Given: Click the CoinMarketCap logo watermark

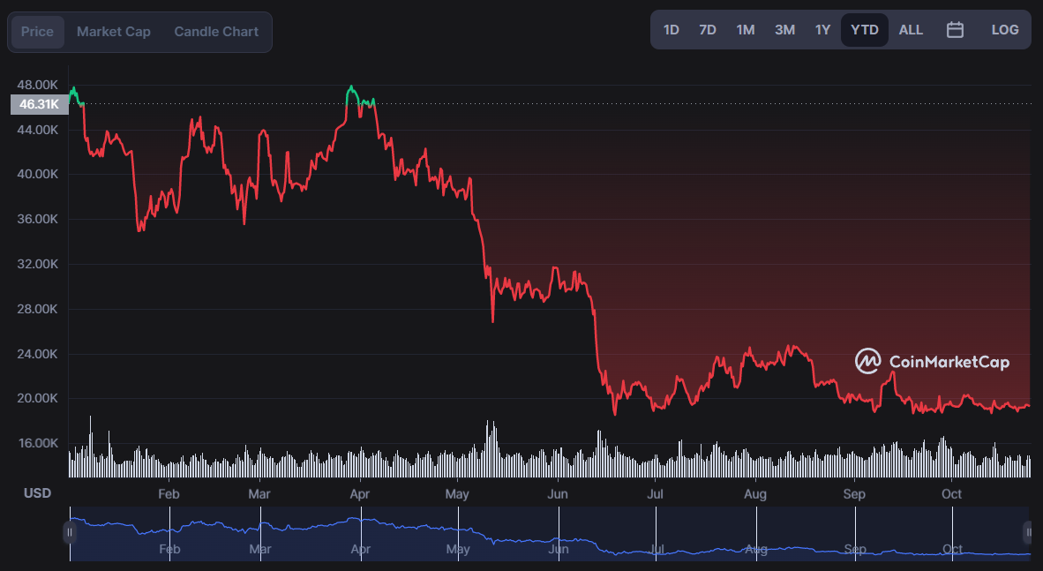Looking at the screenshot, I should tap(932, 361).
